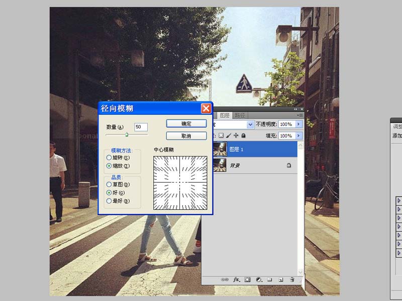The width and height of the screenshot is (402, 301).
Task: Create a new layer icon
Action: (281, 279)
